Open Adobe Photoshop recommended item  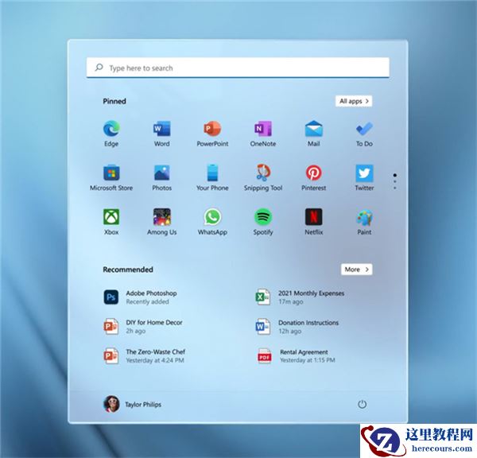click(140, 297)
